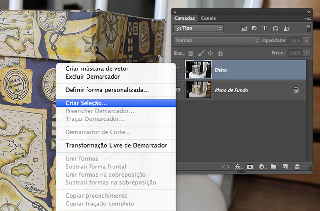Lock position move icon
This screenshot has height=211, width=320.
click(x=210, y=53)
